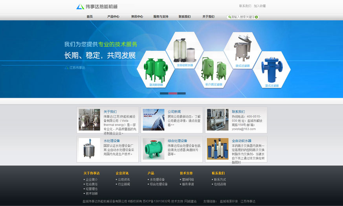Switch to the second banner slide indicator

(x=172, y=93)
